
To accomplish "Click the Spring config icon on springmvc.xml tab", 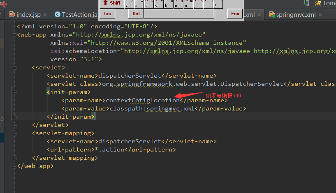I will [272, 14].
